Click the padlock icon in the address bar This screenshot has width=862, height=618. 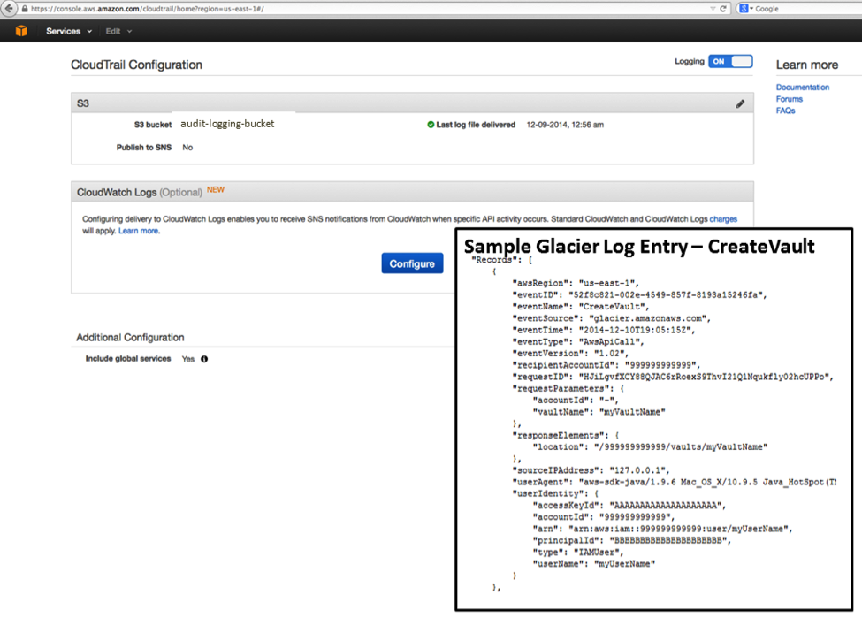pyautogui.click(x=25, y=8)
